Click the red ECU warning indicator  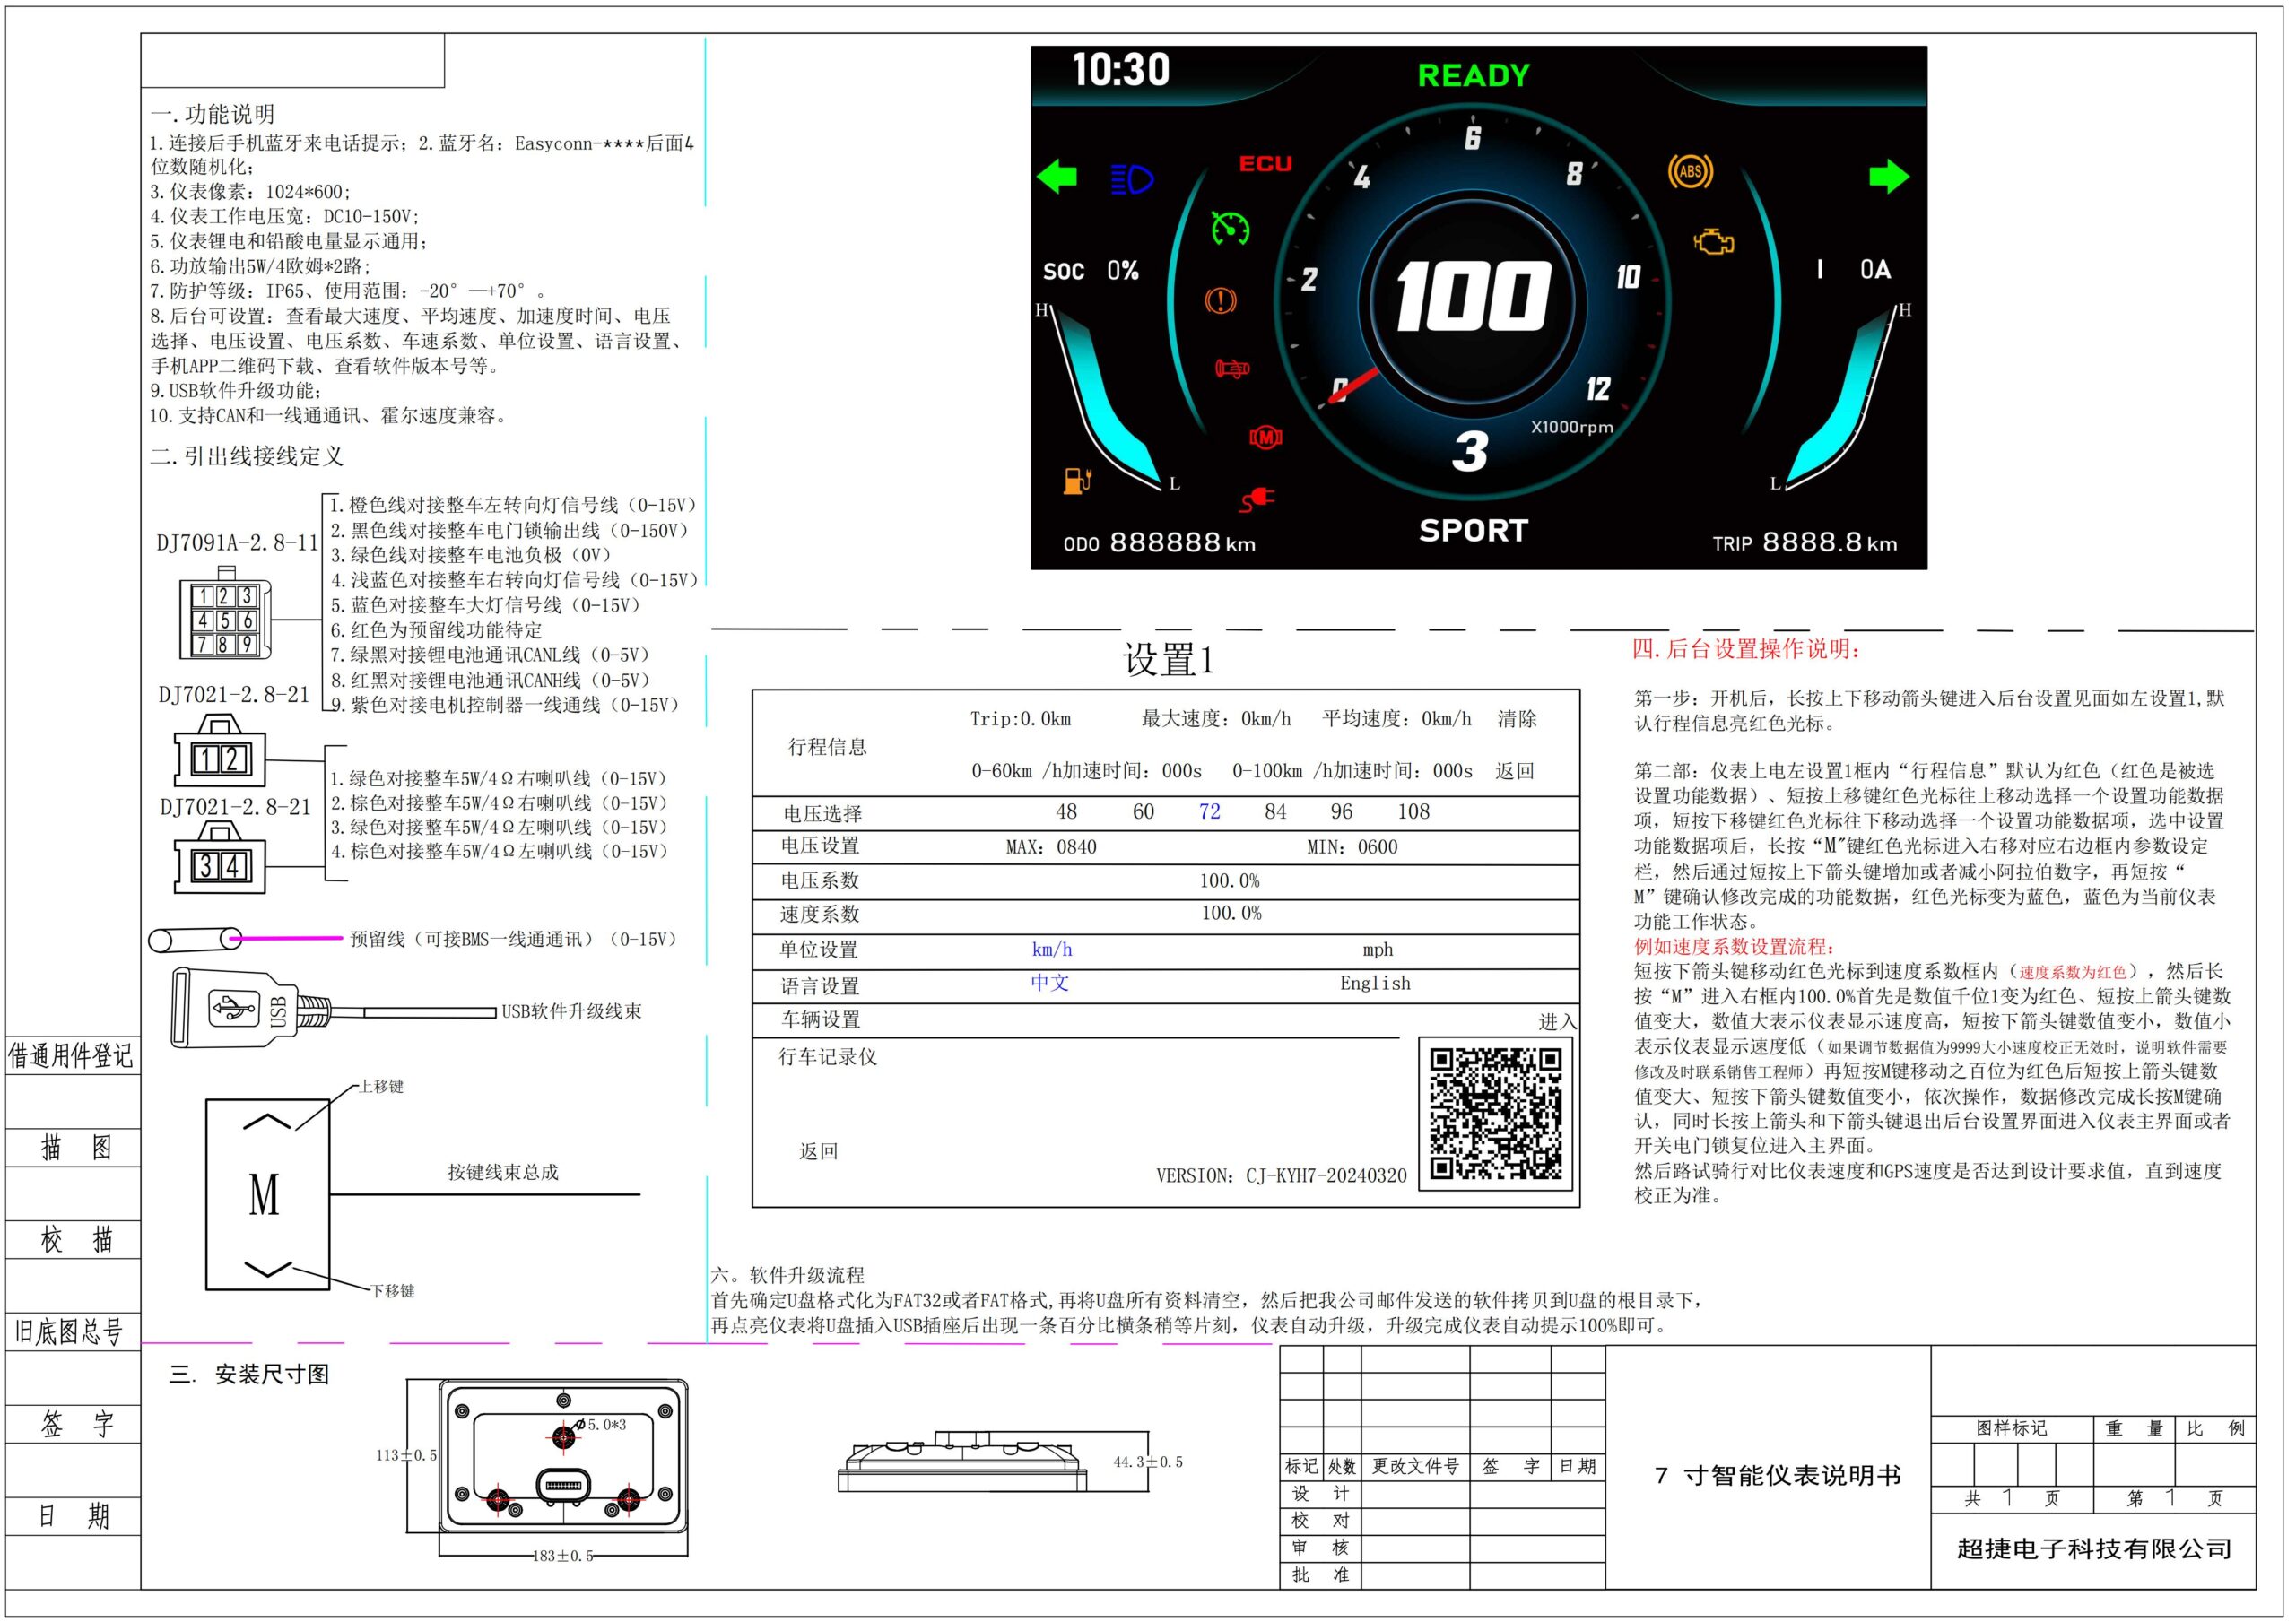pyautogui.click(x=1265, y=163)
